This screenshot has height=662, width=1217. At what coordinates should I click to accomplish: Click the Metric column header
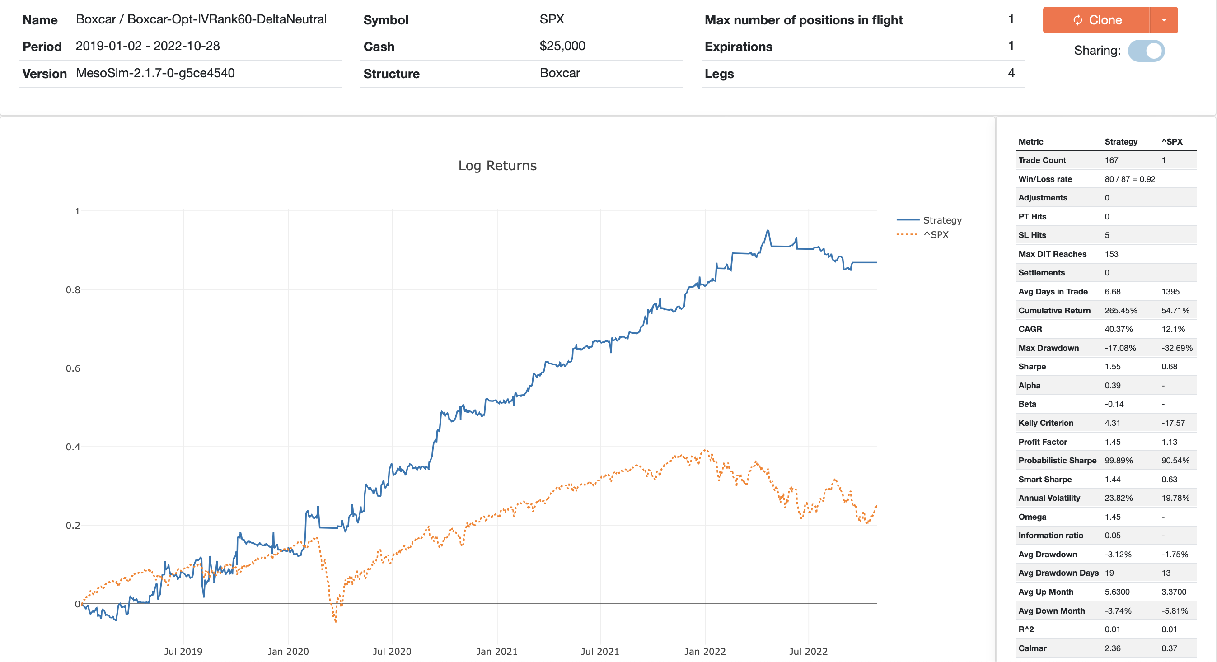pyautogui.click(x=1031, y=142)
